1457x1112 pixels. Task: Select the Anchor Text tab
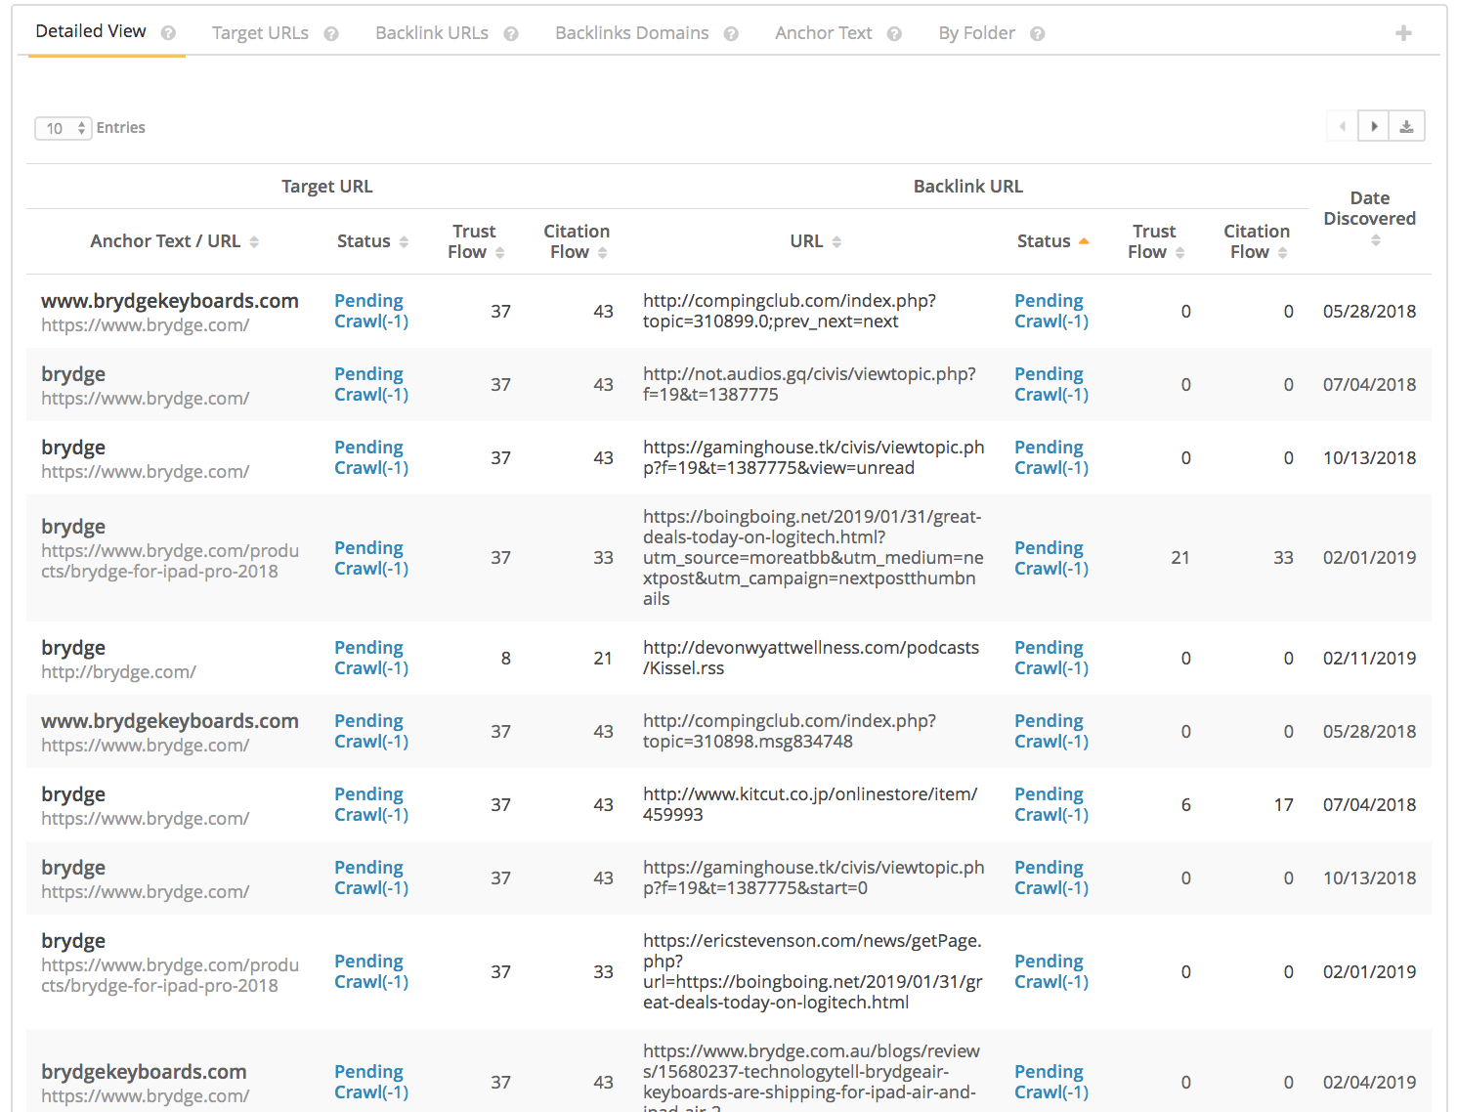pyautogui.click(x=823, y=33)
